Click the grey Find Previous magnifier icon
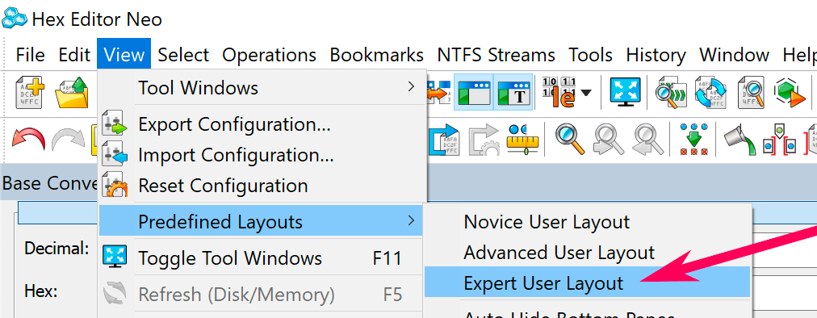The height and width of the screenshot is (318, 817). pos(648,140)
